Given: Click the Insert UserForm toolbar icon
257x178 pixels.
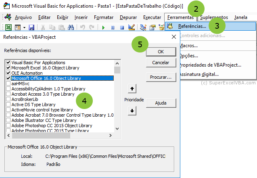Looking at the screenshot, I should tap(18, 27).
